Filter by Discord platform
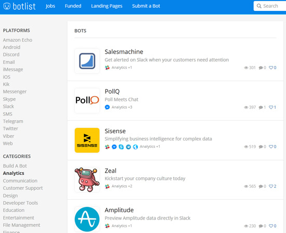This screenshot has height=233, width=286. click(x=11, y=55)
